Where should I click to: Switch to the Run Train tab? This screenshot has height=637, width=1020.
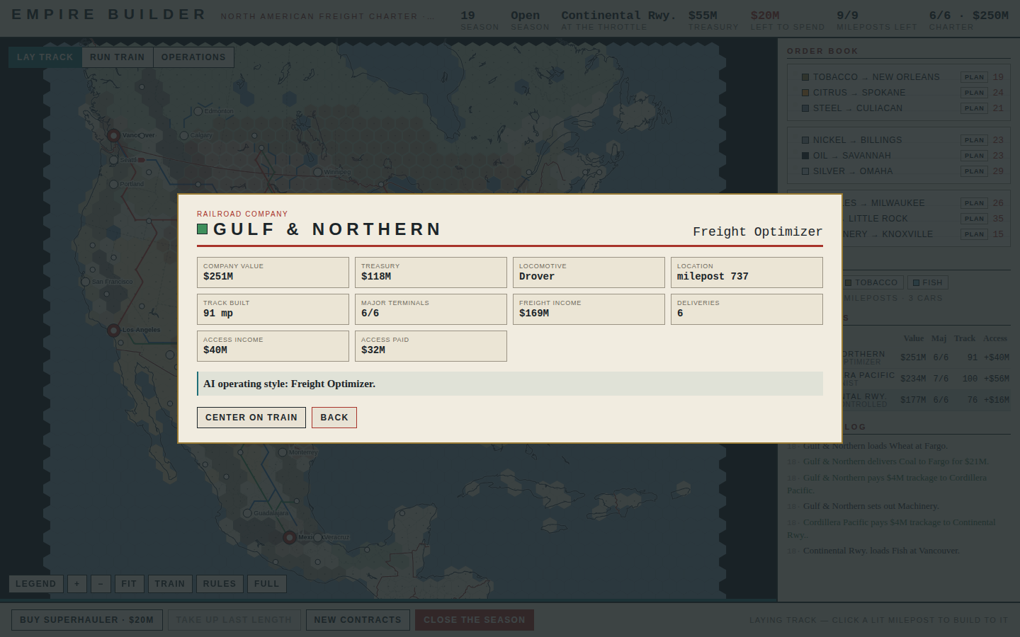click(x=118, y=57)
